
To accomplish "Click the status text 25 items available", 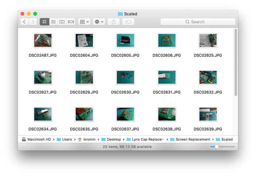I will click(x=127, y=147).
